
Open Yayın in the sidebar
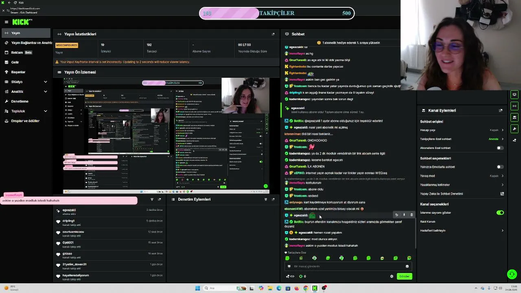coord(26,33)
